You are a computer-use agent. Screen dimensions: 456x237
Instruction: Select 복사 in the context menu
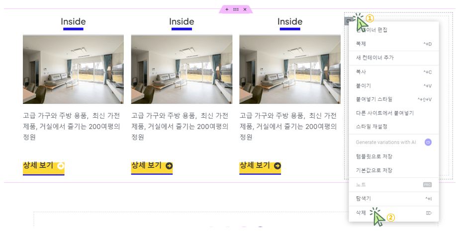point(394,72)
